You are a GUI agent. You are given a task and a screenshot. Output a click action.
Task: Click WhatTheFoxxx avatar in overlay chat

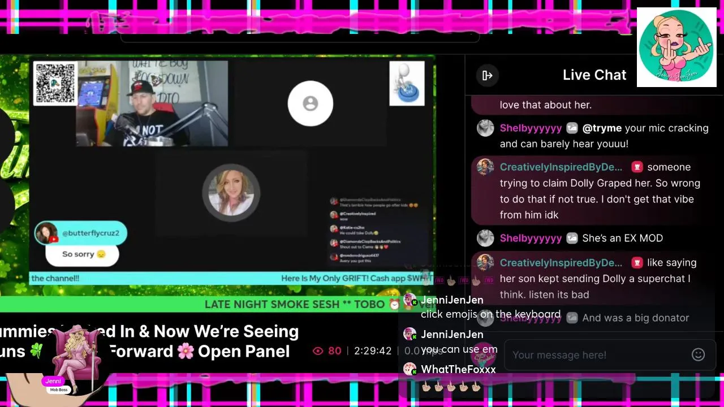pyautogui.click(x=410, y=370)
